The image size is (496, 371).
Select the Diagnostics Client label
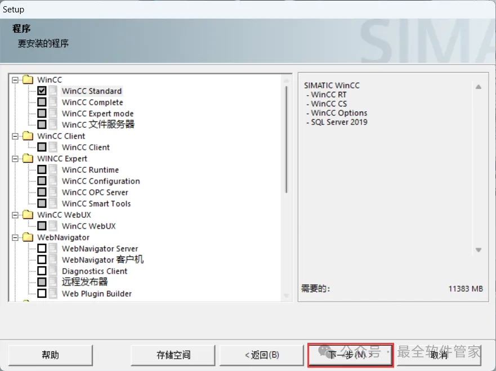click(x=95, y=271)
